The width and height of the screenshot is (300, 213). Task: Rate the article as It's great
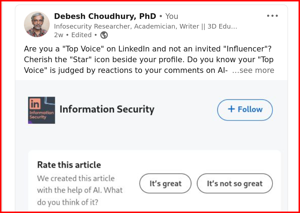pyautogui.click(x=165, y=184)
